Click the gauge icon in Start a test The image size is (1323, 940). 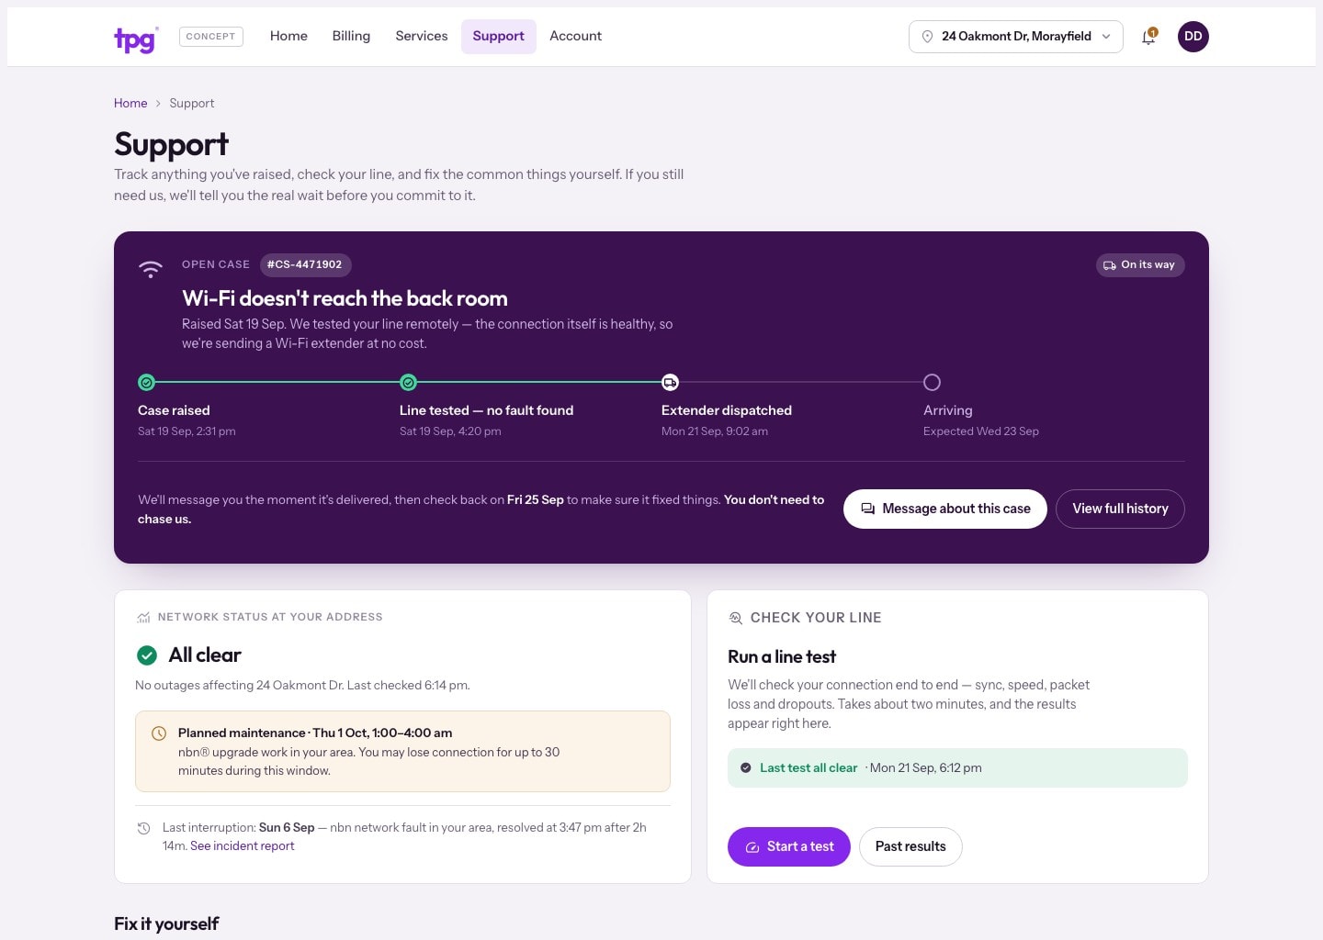tap(752, 847)
